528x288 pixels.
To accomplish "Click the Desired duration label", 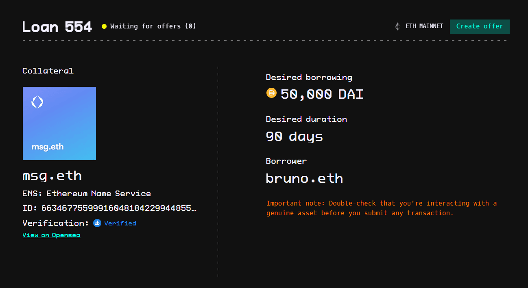I will (306, 119).
